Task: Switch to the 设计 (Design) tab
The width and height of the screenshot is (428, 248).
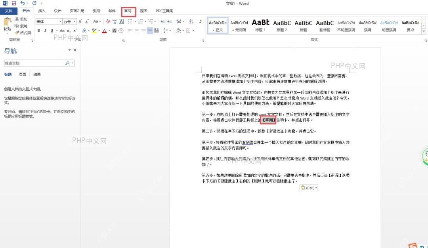Action: click(x=57, y=11)
